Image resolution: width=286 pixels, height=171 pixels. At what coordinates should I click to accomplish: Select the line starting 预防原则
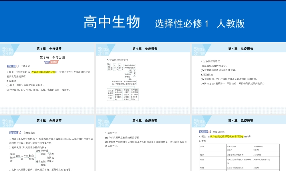tap(229, 79)
